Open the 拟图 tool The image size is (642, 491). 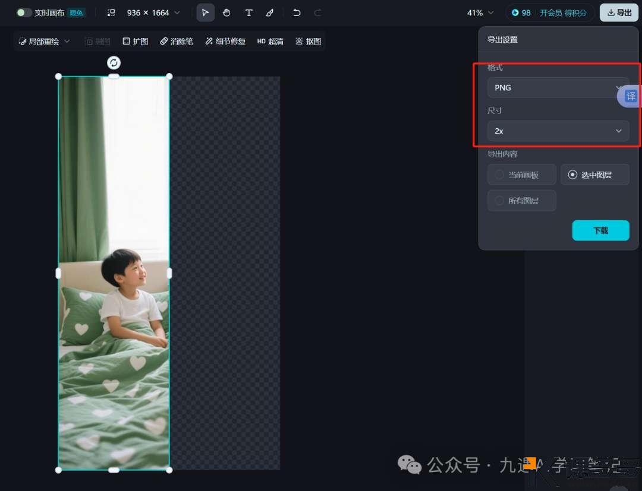[x=308, y=41]
